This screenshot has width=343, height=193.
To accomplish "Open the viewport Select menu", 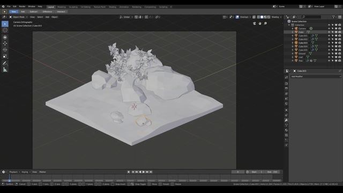I will tap(40, 17).
